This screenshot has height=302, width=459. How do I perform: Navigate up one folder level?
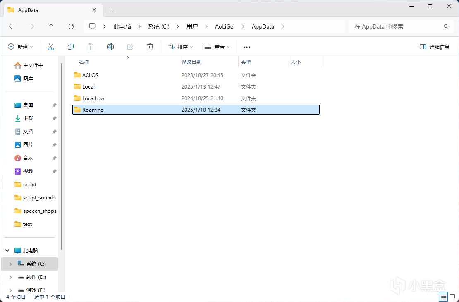point(51,26)
